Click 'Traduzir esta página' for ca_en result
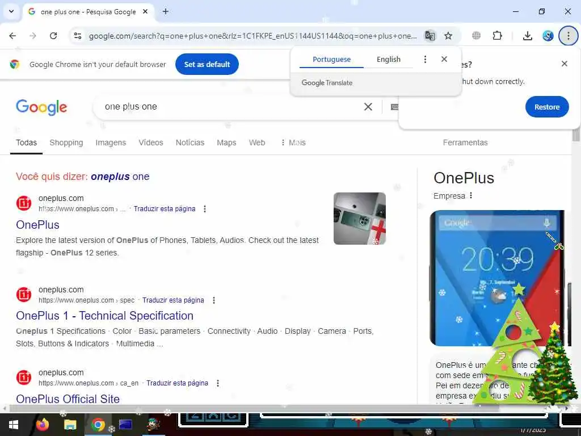The image size is (581, 436). (177, 383)
